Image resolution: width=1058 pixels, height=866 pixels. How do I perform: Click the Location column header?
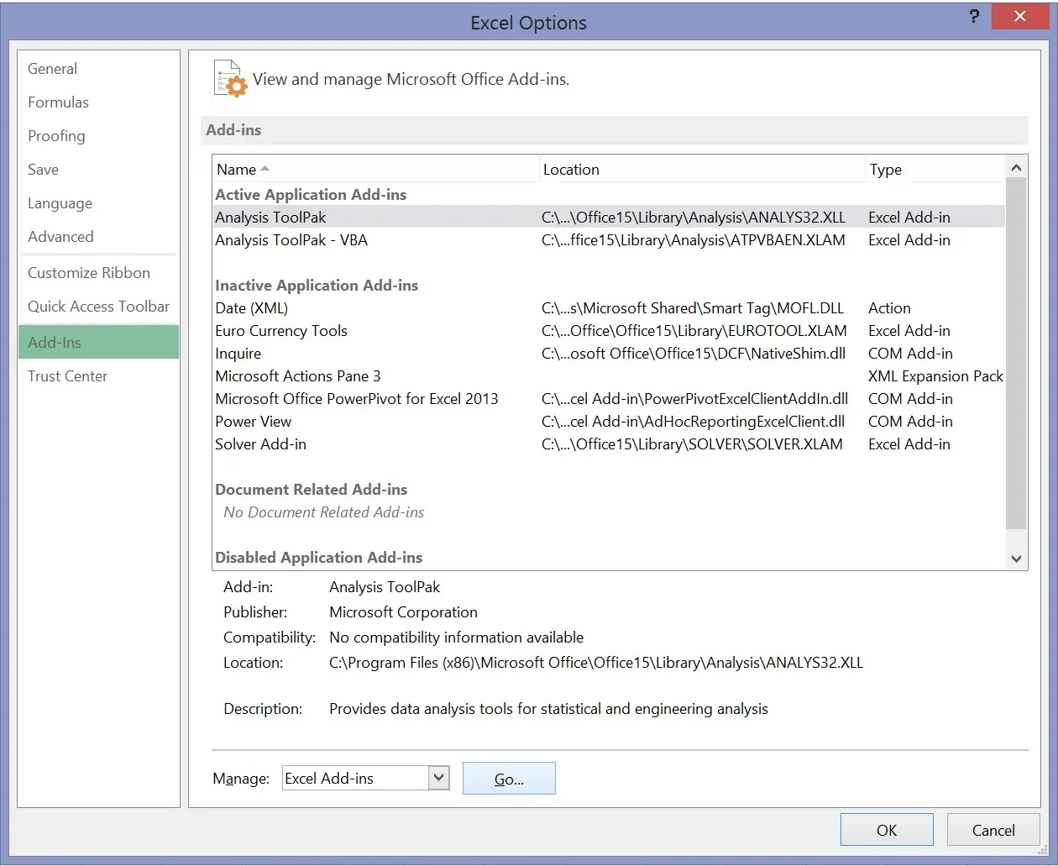pyautogui.click(x=571, y=170)
